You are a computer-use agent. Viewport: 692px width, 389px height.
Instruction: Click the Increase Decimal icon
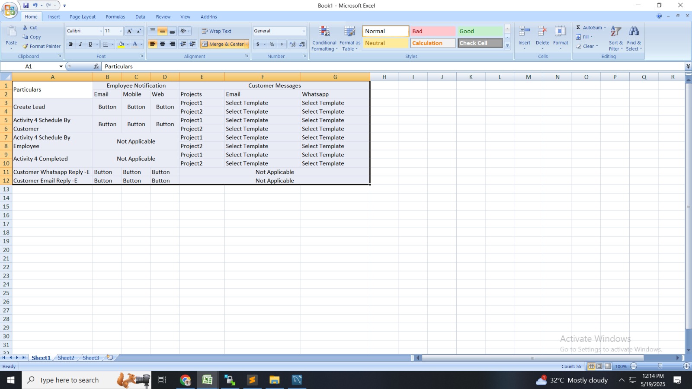[293, 44]
